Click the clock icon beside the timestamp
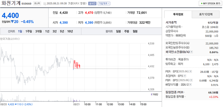The height and width of the screenshot is (107, 223). point(45,4)
